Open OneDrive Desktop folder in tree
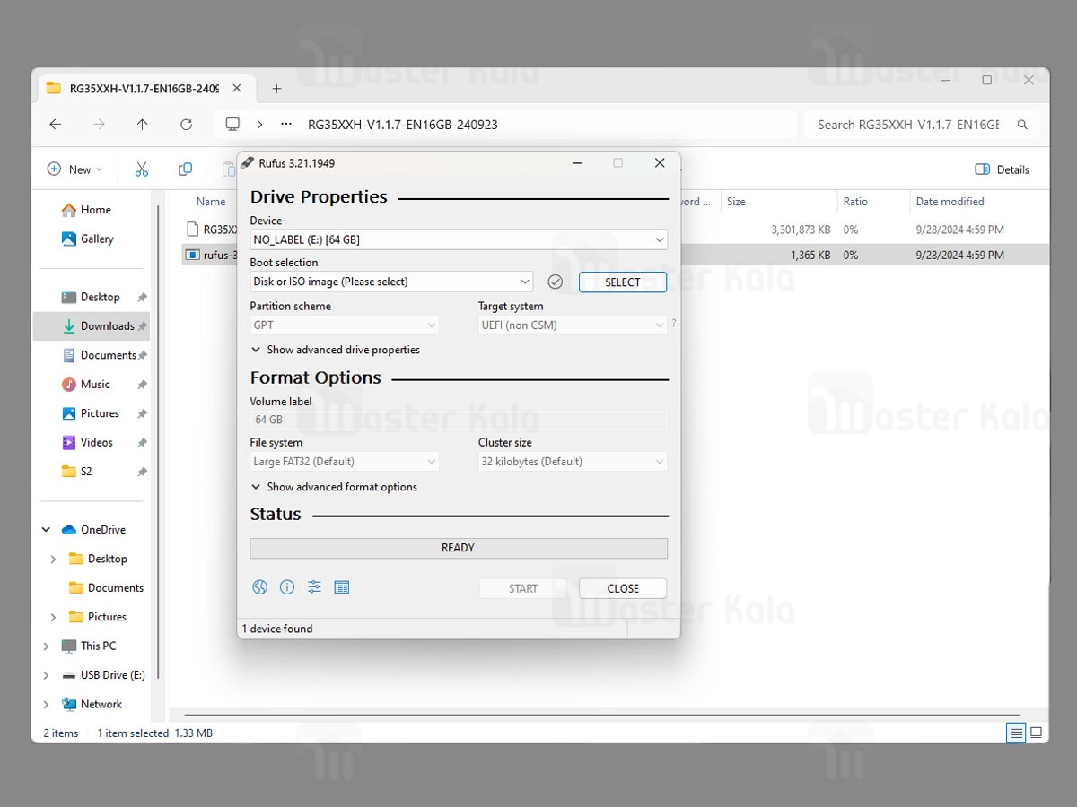 pyautogui.click(x=98, y=559)
